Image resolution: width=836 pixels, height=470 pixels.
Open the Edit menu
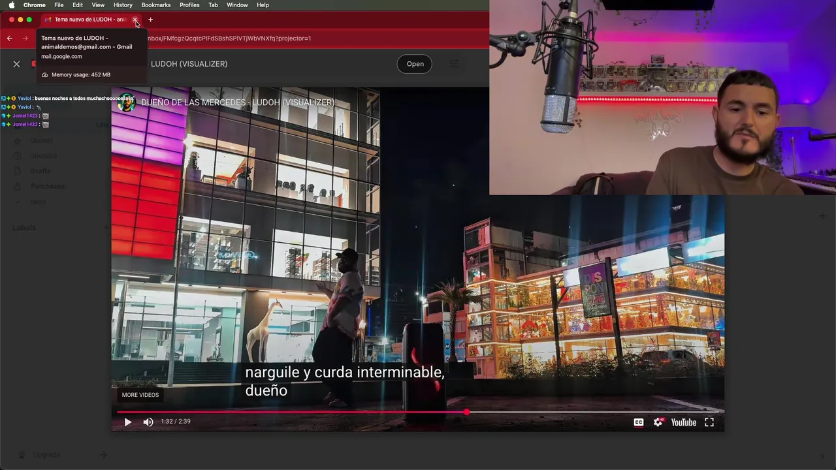point(78,5)
